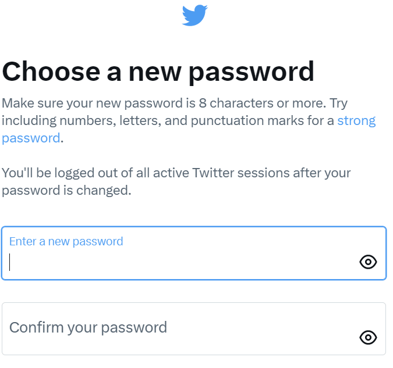Show the confirm password using eye icon
393x368 pixels.
coord(368,337)
